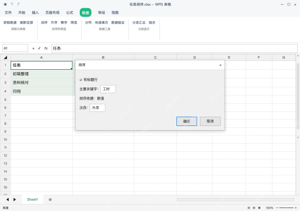Switch to the 插入 tab
This screenshot has width=300, height=211.
tap(35, 13)
